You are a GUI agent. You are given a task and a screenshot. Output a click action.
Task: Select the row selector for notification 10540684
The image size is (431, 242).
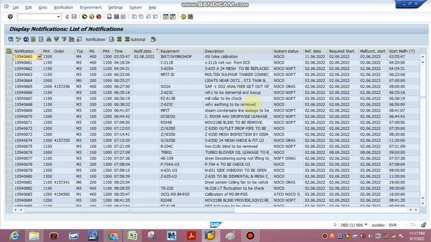click(x=9, y=200)
